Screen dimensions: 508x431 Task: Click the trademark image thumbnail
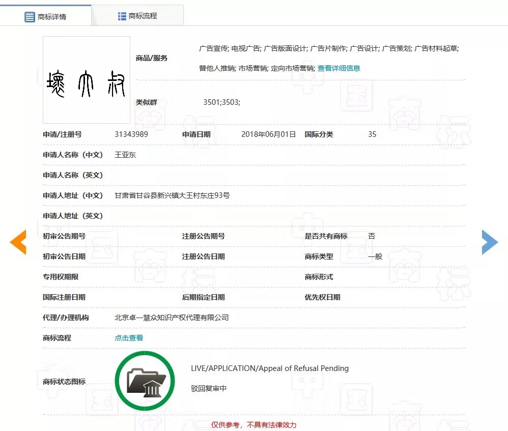[86, 80]
